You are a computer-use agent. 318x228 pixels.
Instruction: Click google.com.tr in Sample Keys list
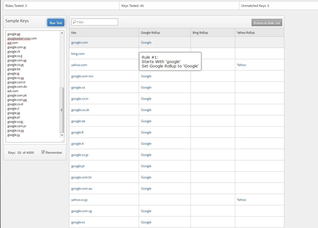tap(16, 82)
